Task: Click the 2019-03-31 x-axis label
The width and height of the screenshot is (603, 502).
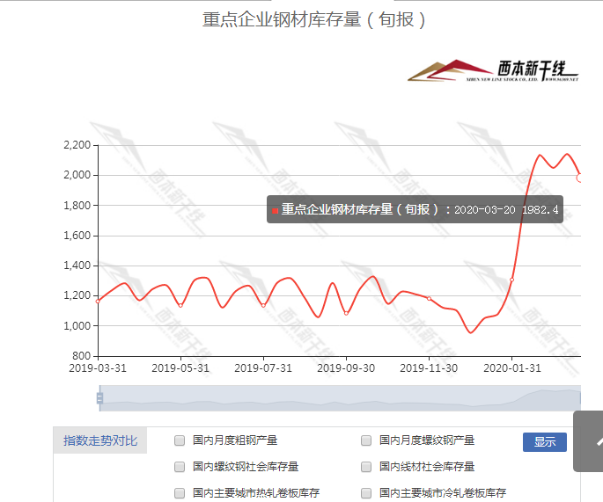Action: pyautogui.click(x=98, y=368)
